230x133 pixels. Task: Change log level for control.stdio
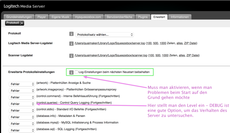22,111
